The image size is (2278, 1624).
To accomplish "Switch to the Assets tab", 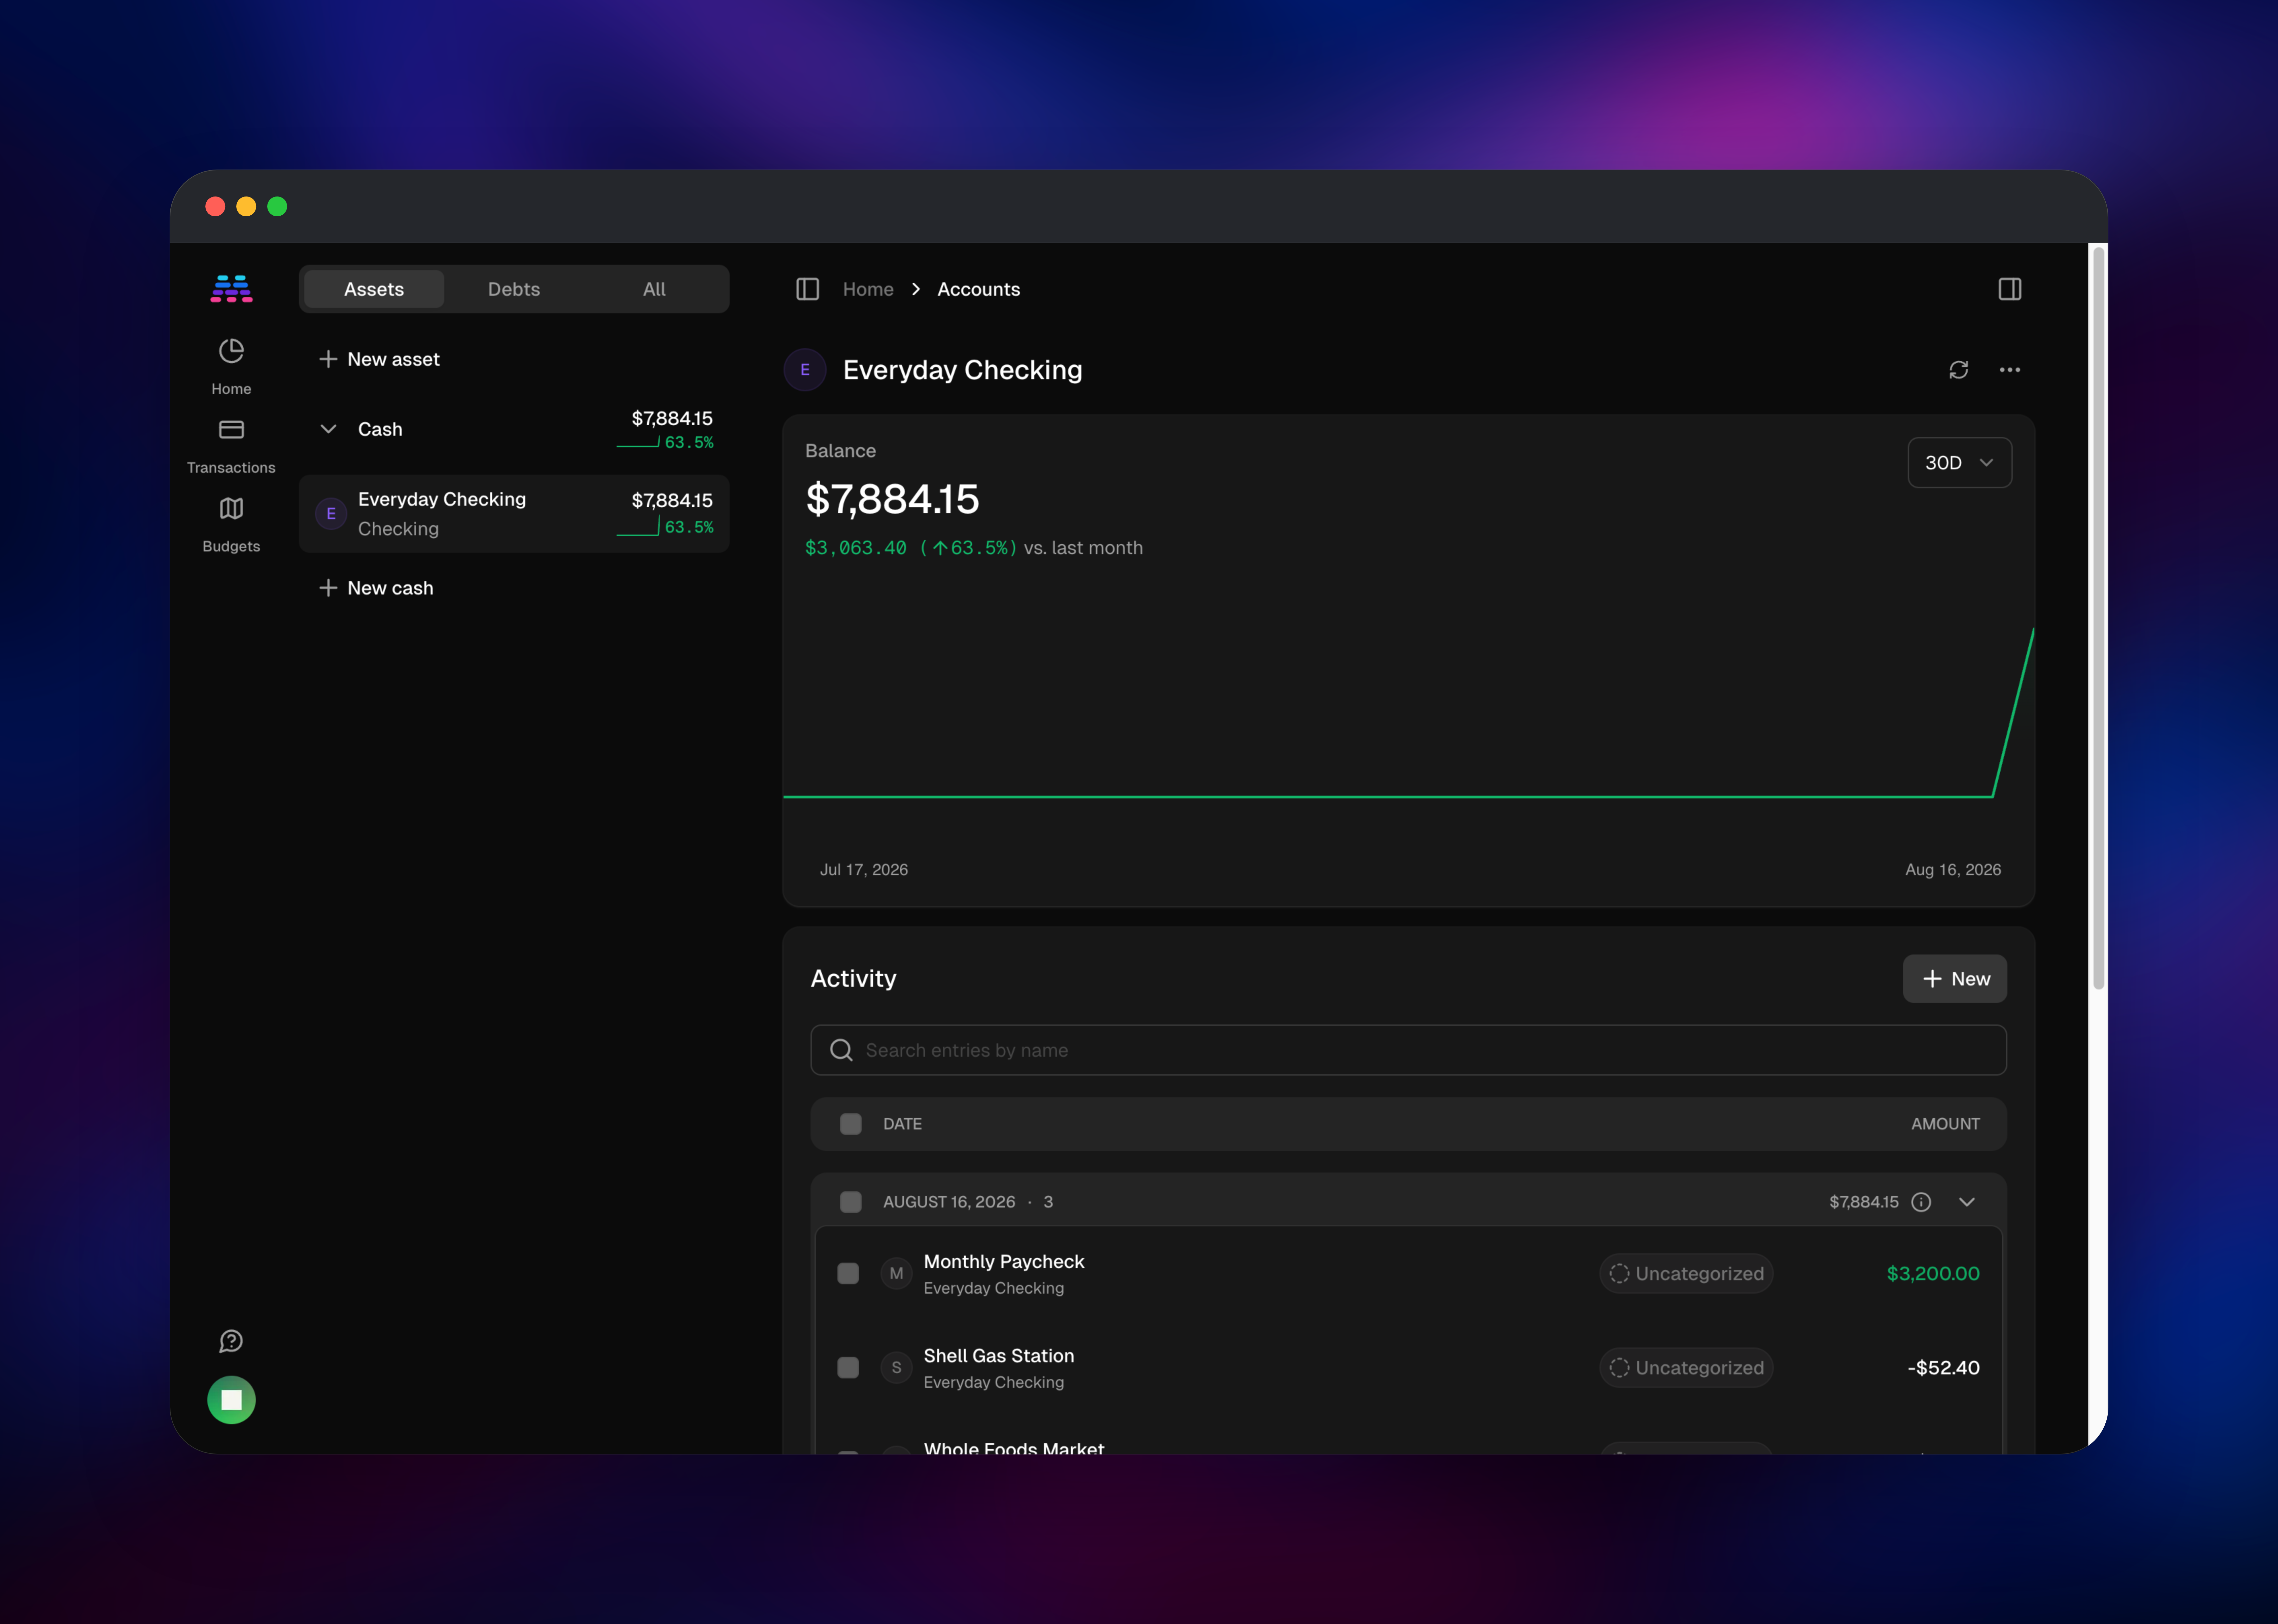I will [374, 289].
